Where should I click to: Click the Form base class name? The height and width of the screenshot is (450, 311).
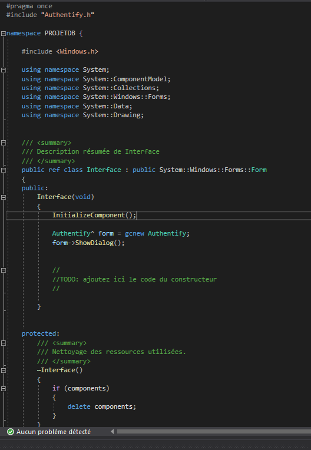tap(259, 170)
